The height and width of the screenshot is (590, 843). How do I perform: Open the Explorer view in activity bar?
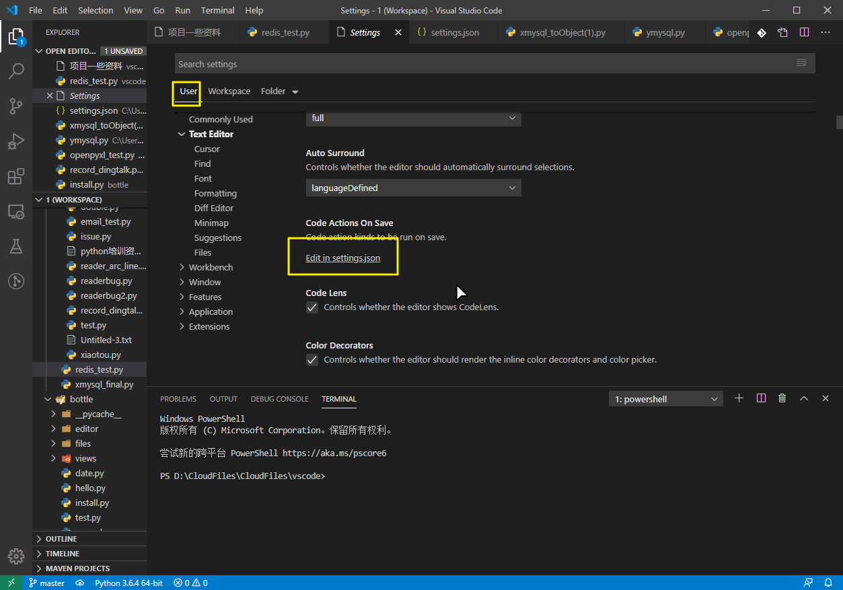(x=16, y=36)
